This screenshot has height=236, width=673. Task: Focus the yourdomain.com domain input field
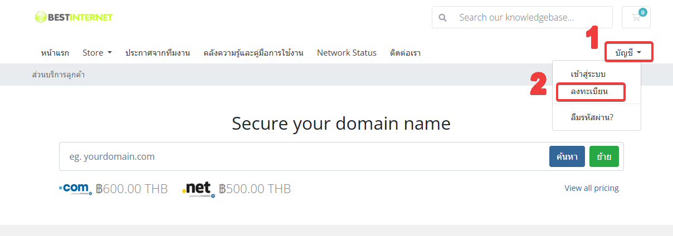(304, 156)
